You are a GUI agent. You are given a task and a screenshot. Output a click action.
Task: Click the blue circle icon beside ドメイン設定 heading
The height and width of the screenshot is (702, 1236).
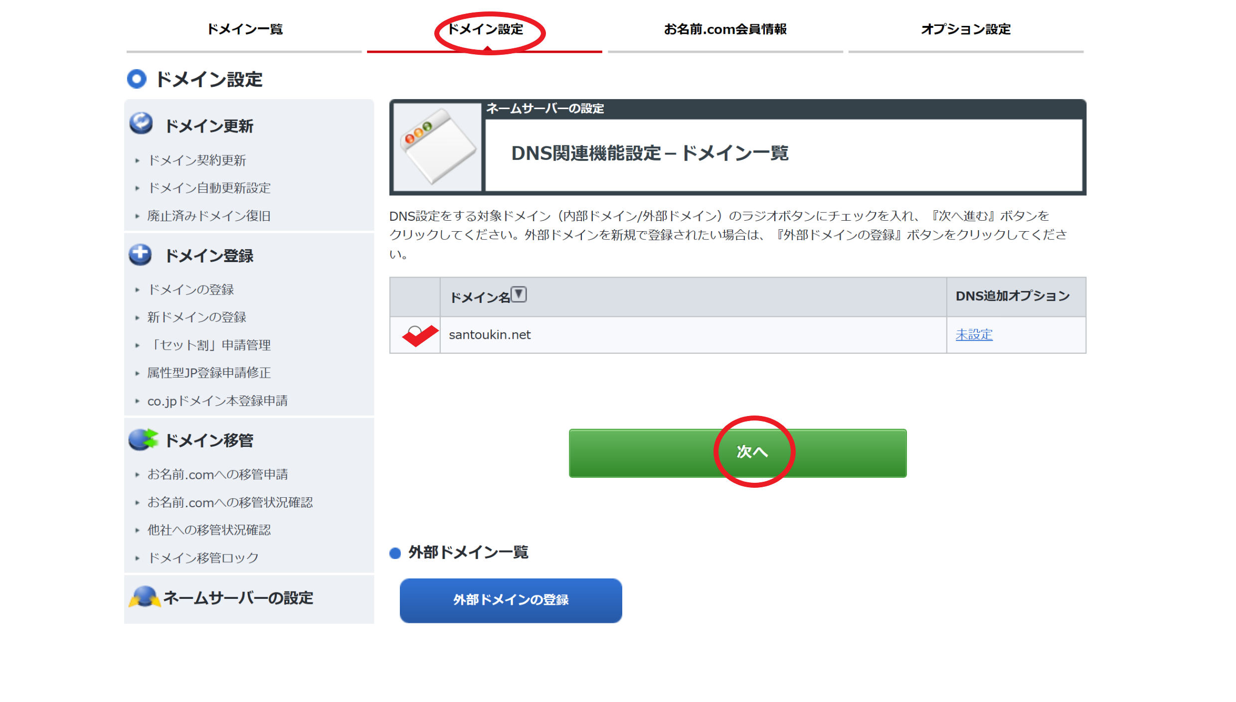click(137, 79)
